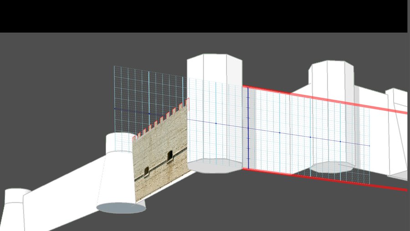Screen dimensions: 410x231
Task: Click the octagonal base of the central tower
Action: (215, 166)
